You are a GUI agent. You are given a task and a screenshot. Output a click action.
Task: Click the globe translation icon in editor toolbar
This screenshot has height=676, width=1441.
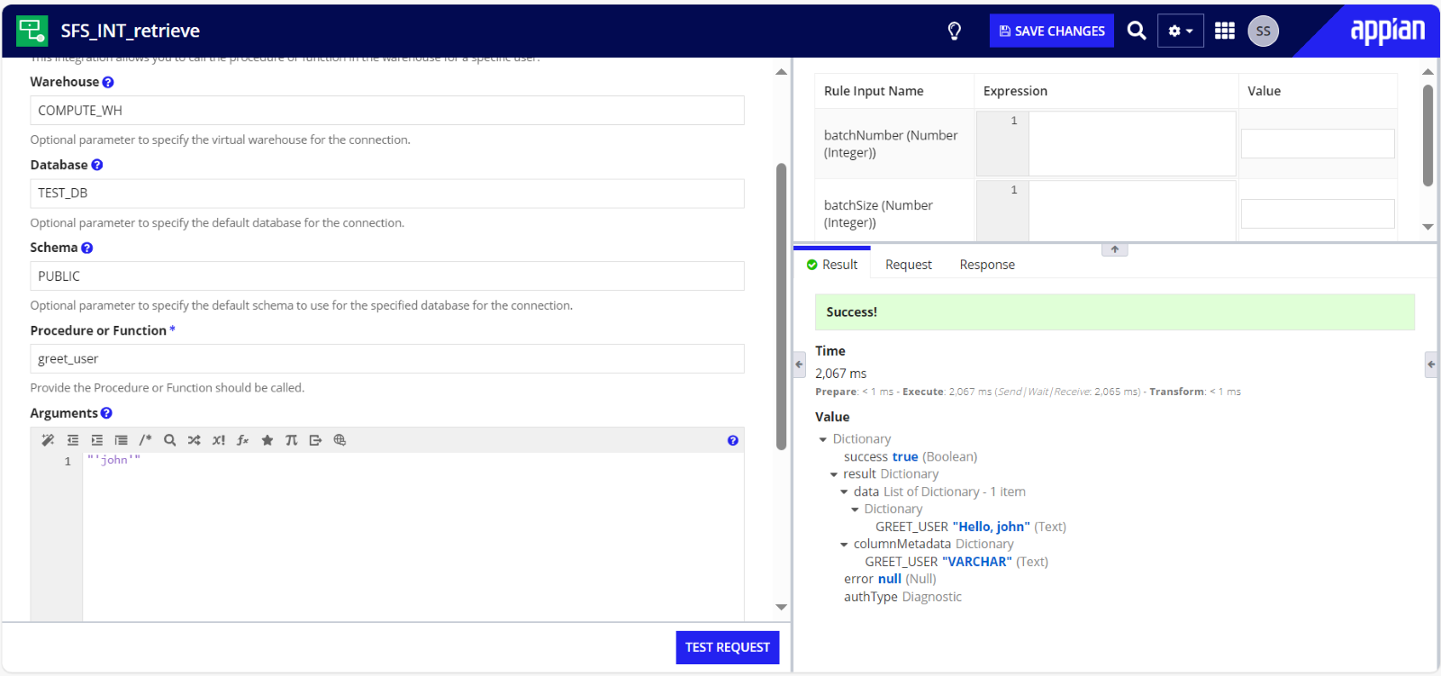[340, 440]
